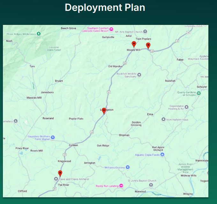Click the red pin at Woods Mill
The width and height of the screenshot is (217, 204).
pyautogui.click(x=134, y=44)
